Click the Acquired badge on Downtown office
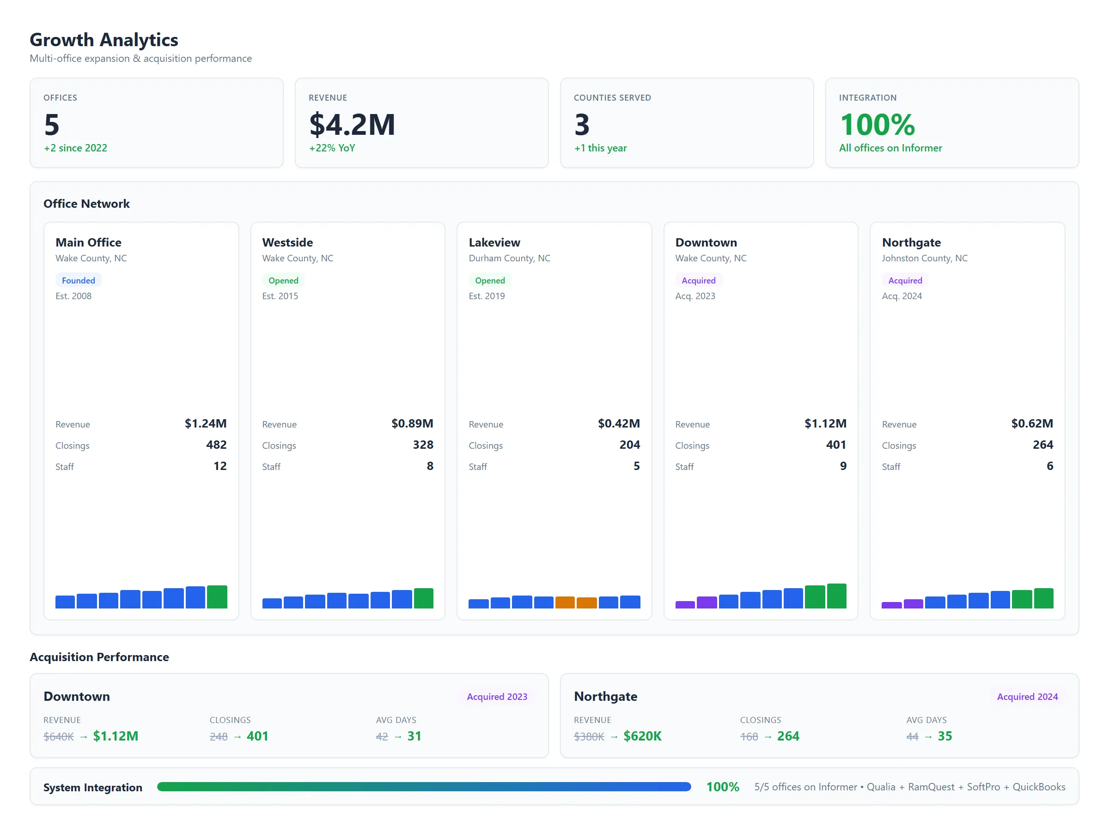The image size is (1109, 831). coord(698,281)
